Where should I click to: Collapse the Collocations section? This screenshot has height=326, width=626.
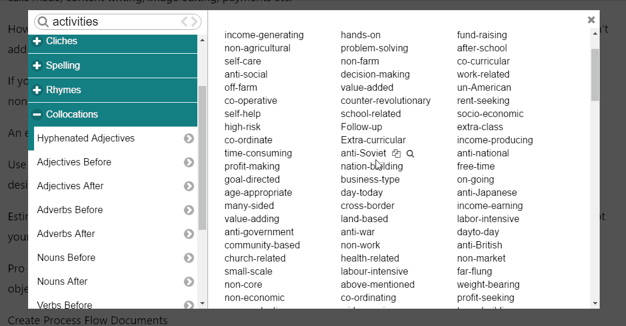pos(112,115)
